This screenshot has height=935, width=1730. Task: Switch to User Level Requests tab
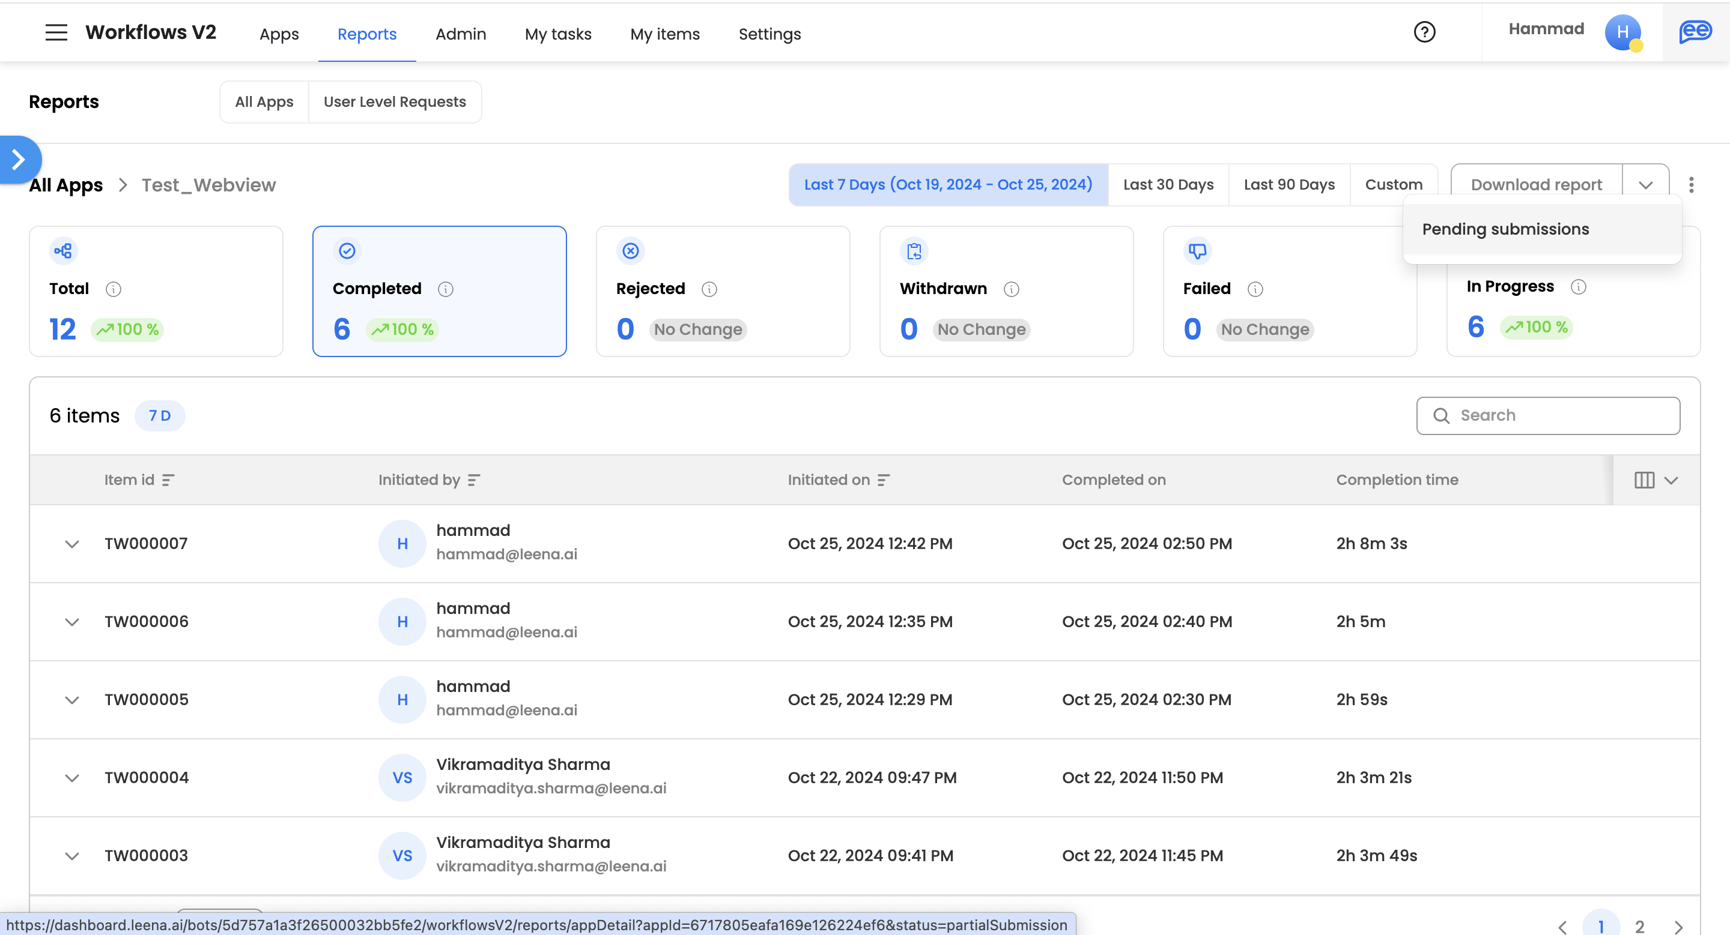394,102
